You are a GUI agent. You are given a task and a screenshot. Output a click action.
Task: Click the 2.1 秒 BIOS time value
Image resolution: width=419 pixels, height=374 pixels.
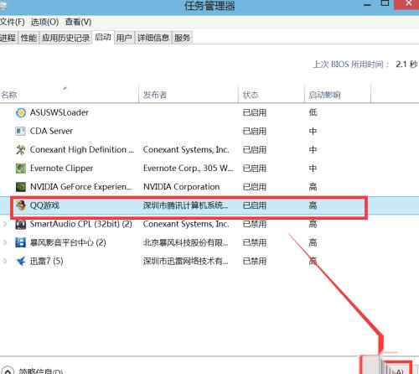click(406, 65)
